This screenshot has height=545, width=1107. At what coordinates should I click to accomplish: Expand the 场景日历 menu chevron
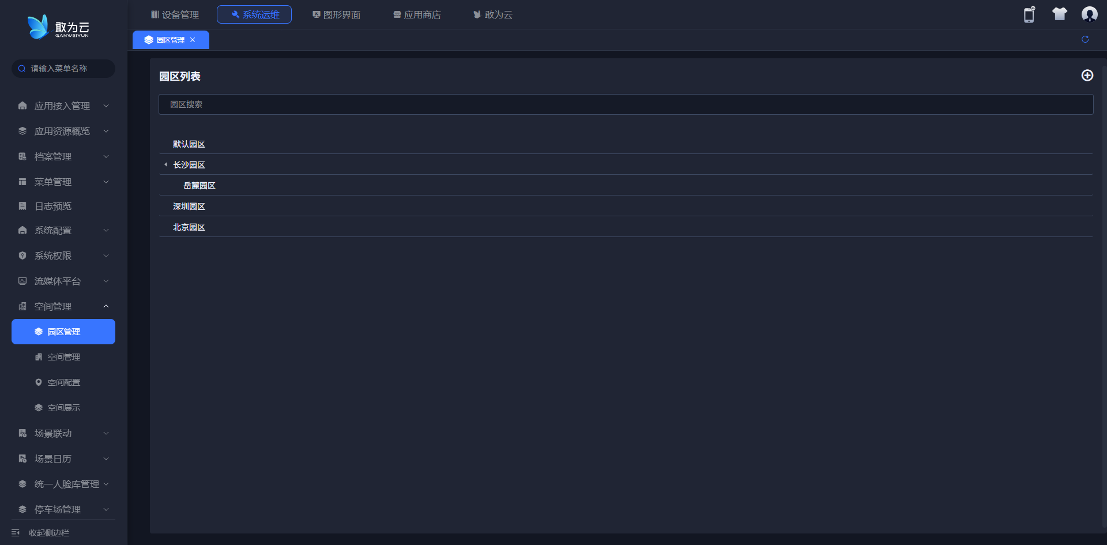[x=106, y=458]
